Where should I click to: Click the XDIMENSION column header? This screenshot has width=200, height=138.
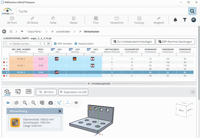[150, 50]
